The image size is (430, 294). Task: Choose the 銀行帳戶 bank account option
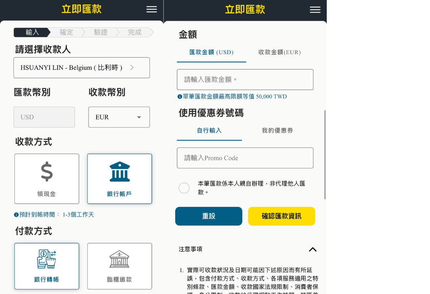(120, 179)
